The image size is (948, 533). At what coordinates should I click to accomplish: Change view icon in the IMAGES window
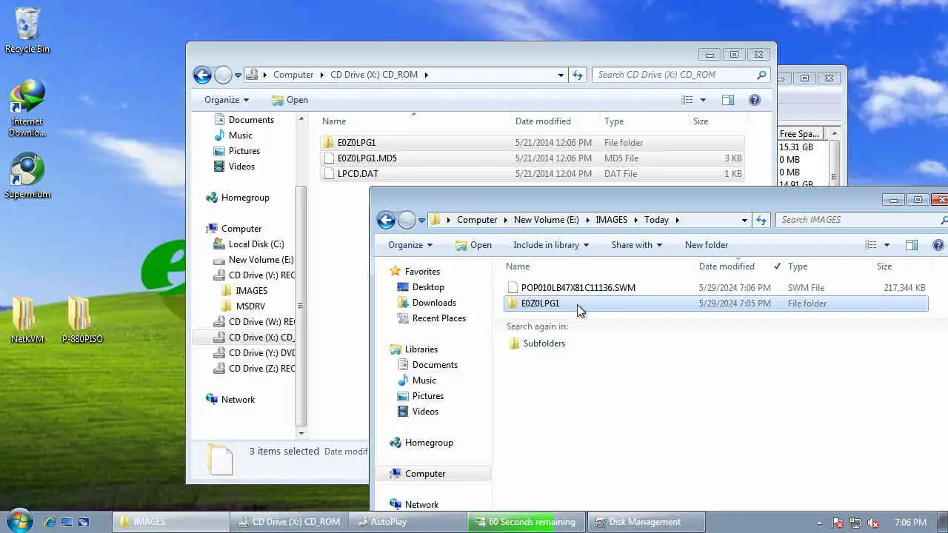click(870, 245)
